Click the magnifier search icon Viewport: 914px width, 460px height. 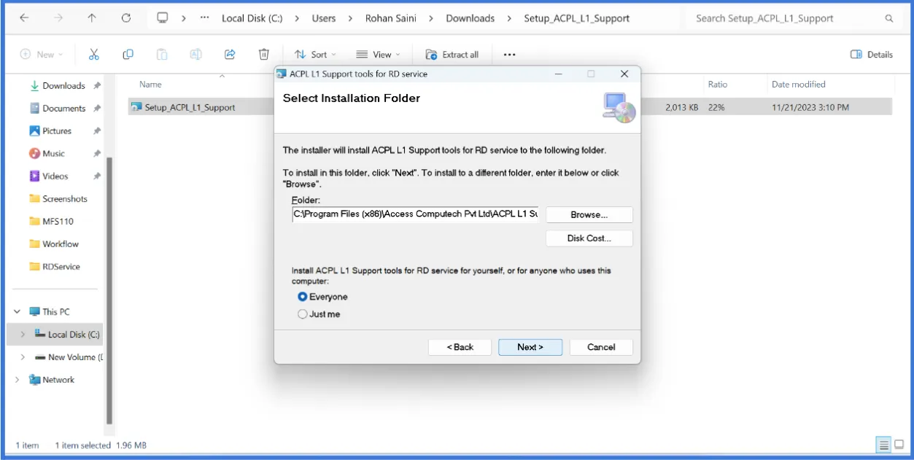[889, 18]
